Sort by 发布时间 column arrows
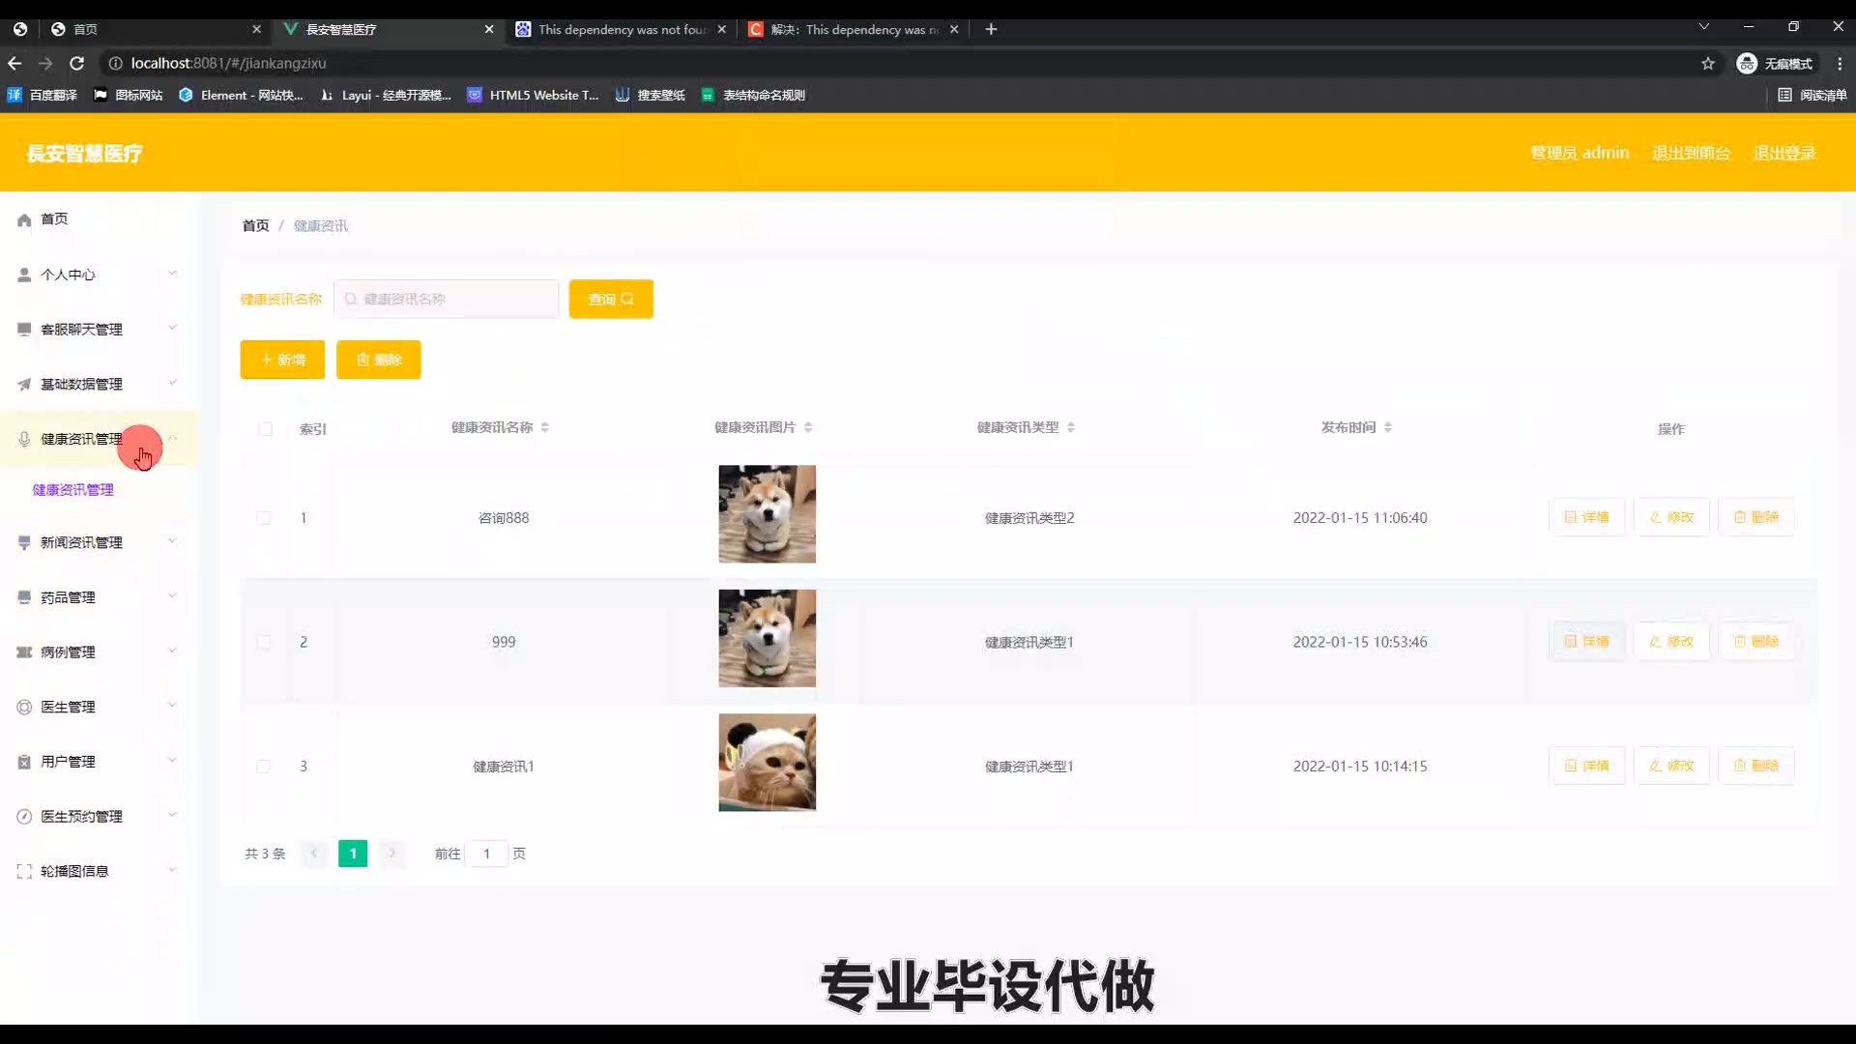Viewport: 1856px width, 1044px height. [x=1388, y=427]
